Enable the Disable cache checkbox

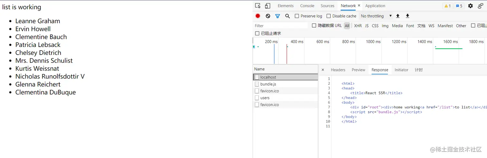[329, 16]
